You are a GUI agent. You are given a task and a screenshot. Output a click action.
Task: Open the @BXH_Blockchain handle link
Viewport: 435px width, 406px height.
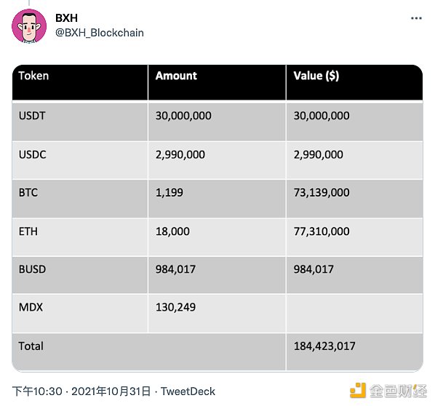coord(100,33)
